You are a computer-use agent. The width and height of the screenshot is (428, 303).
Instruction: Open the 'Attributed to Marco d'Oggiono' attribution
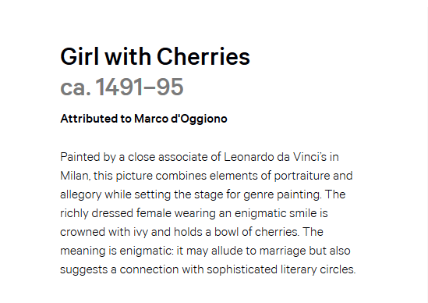(143, 119)
